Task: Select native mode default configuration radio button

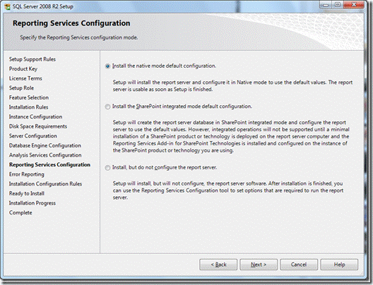Action: pyautogui.click(x=107, y=66)
